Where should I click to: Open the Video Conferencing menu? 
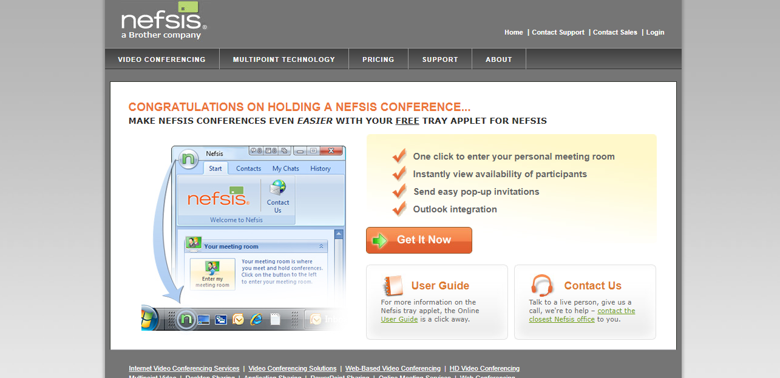point(161,59)
